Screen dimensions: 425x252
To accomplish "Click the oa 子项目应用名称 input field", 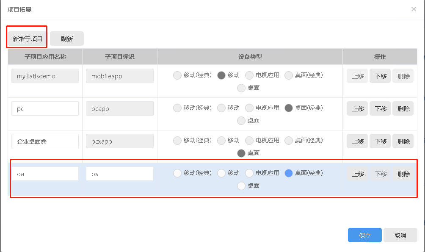I will coord(45,174).
